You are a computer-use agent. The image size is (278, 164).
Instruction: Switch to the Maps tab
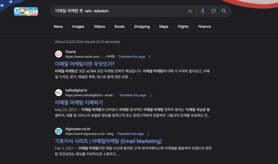pos(164,27)
